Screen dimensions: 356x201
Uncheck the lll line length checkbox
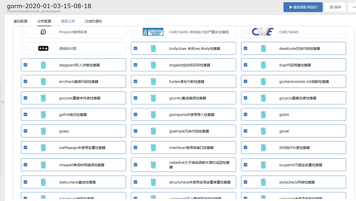245,148
